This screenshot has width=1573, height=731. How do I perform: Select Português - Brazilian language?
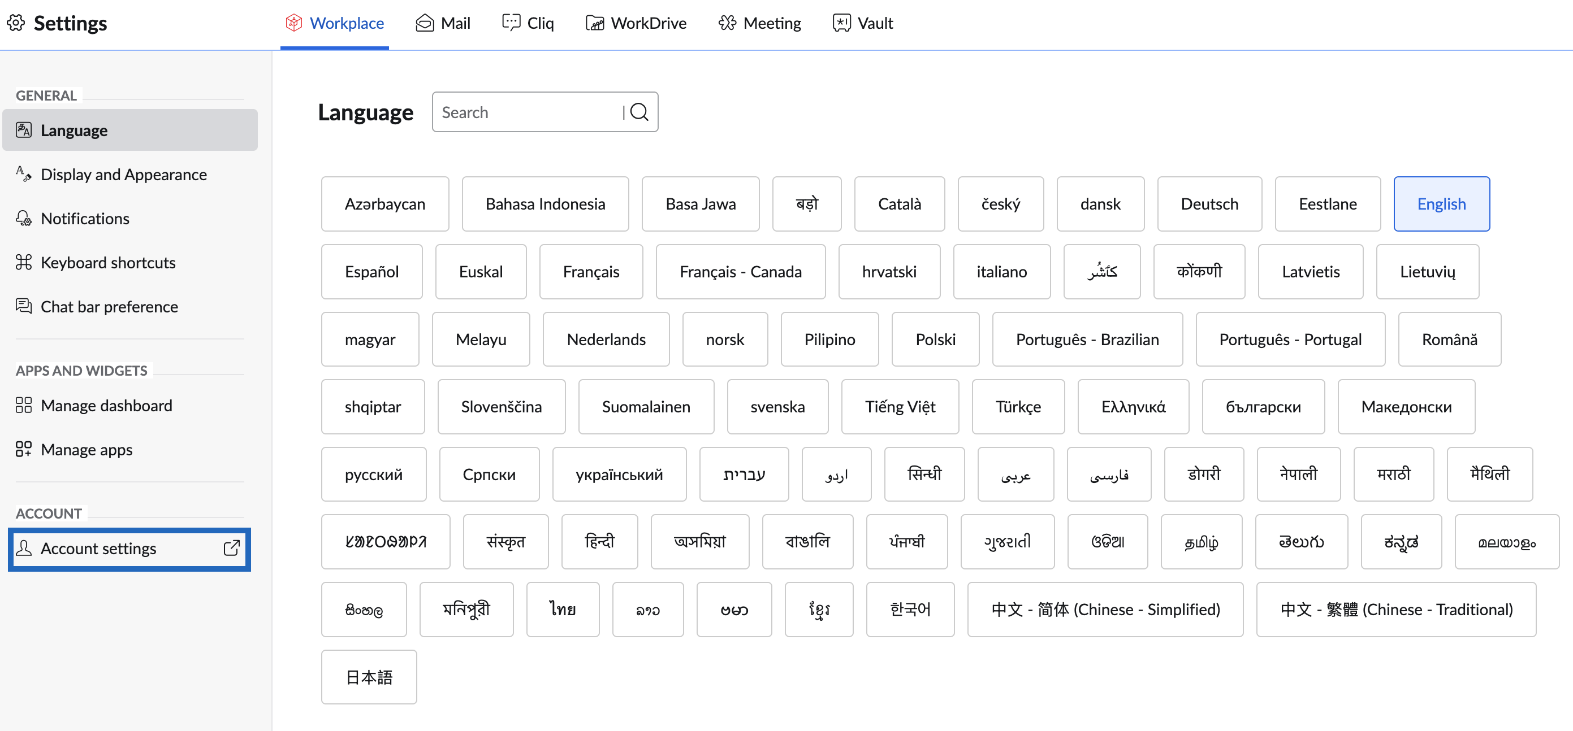pos(1087,340)
